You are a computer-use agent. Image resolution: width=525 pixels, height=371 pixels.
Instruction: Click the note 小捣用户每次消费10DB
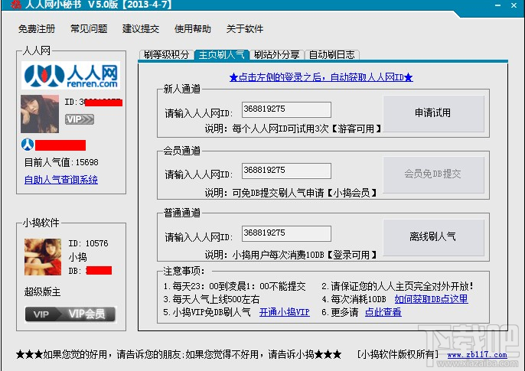coord(291,255)
